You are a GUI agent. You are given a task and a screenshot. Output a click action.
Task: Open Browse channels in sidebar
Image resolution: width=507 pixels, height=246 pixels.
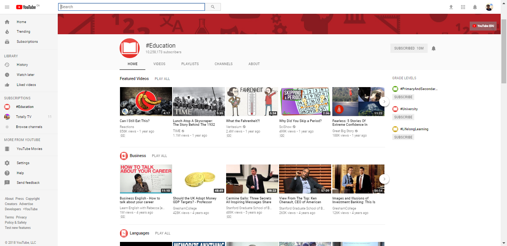[29, 127]
